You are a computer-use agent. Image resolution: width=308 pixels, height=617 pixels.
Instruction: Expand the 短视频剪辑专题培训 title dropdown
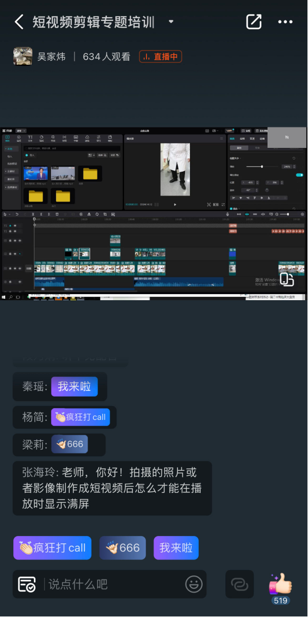tap(171, 22)
